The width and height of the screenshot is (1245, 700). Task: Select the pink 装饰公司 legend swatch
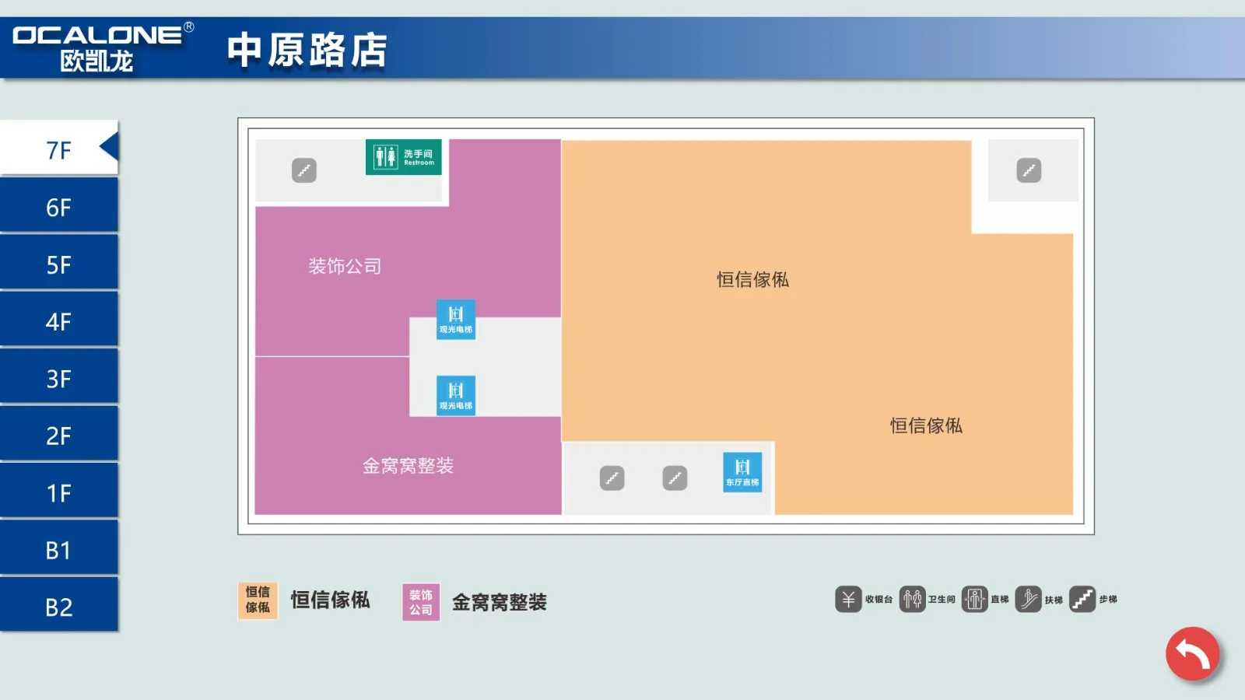[421, 602]
